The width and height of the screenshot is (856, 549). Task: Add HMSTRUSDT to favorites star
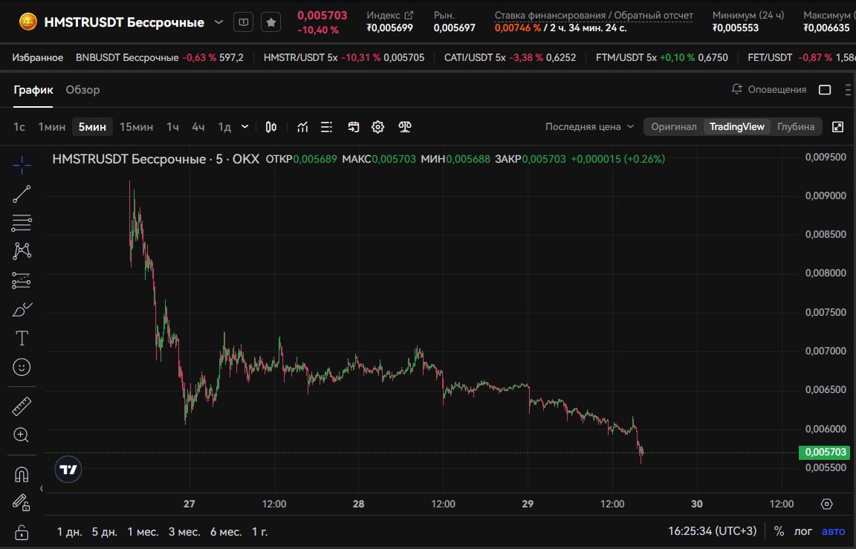pos(270,22)
